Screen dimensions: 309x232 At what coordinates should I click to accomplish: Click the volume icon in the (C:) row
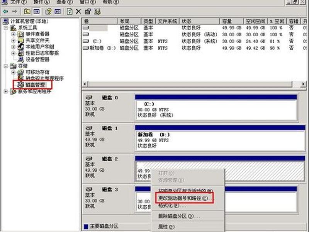click(86, 41)
